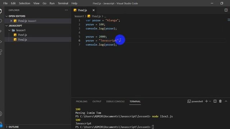Click line 5 yozuv = 2000 code

[96, 37]
